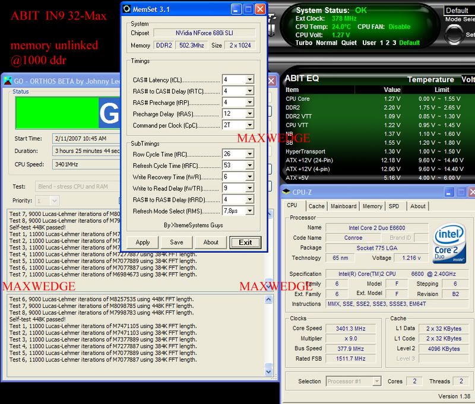
Task: Open the Mainboard tab
Action: [x=344, y=206]
